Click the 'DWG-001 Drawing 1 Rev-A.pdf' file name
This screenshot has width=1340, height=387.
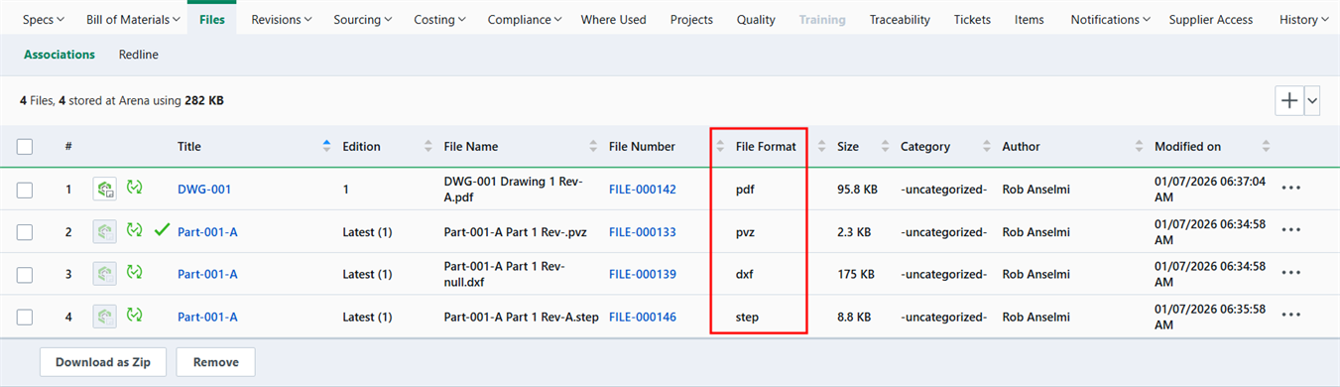[514, 189]
